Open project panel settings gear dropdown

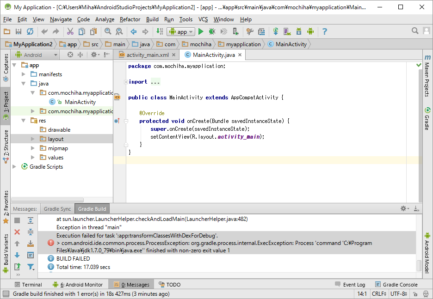(95, 55)
